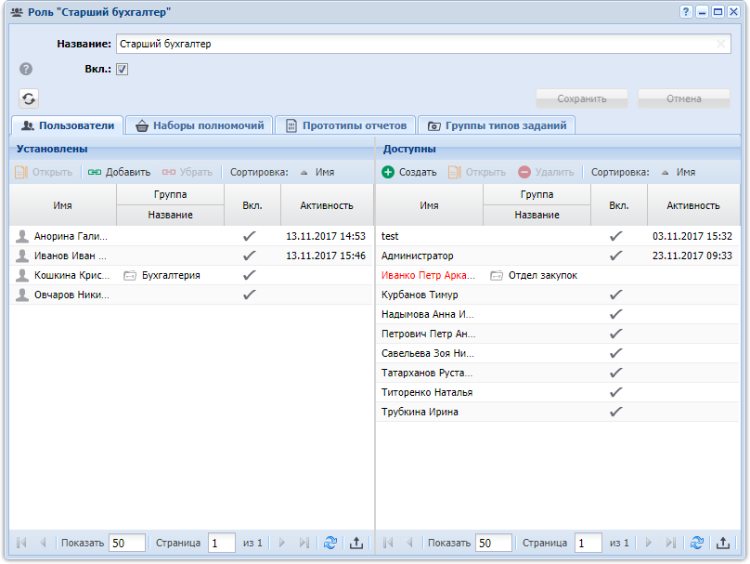The width and height of the screenshot is (750, 564).
Task: Click Добавить link icon in the Установлены toolbar
Action: point(95,172)
